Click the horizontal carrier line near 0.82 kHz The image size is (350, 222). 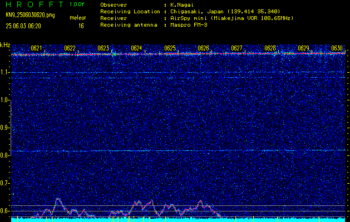178,151
